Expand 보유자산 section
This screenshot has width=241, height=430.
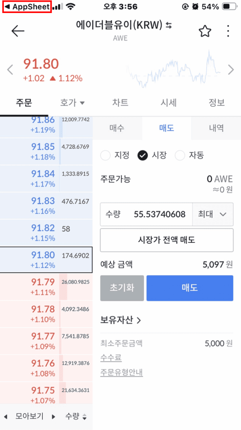[121, 320]
